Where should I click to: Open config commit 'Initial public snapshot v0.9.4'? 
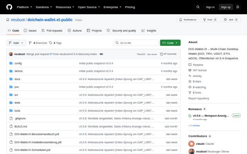point(96,63)
